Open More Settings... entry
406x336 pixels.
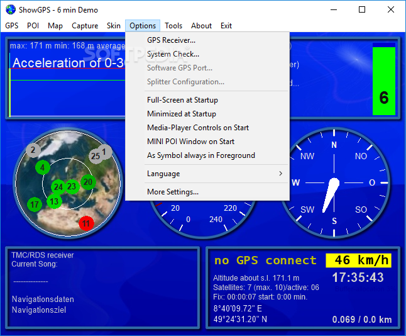(x=207, y=191)
